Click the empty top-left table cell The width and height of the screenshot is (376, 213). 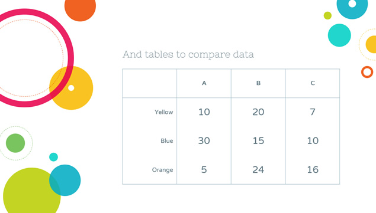click(x=150, y=83)
